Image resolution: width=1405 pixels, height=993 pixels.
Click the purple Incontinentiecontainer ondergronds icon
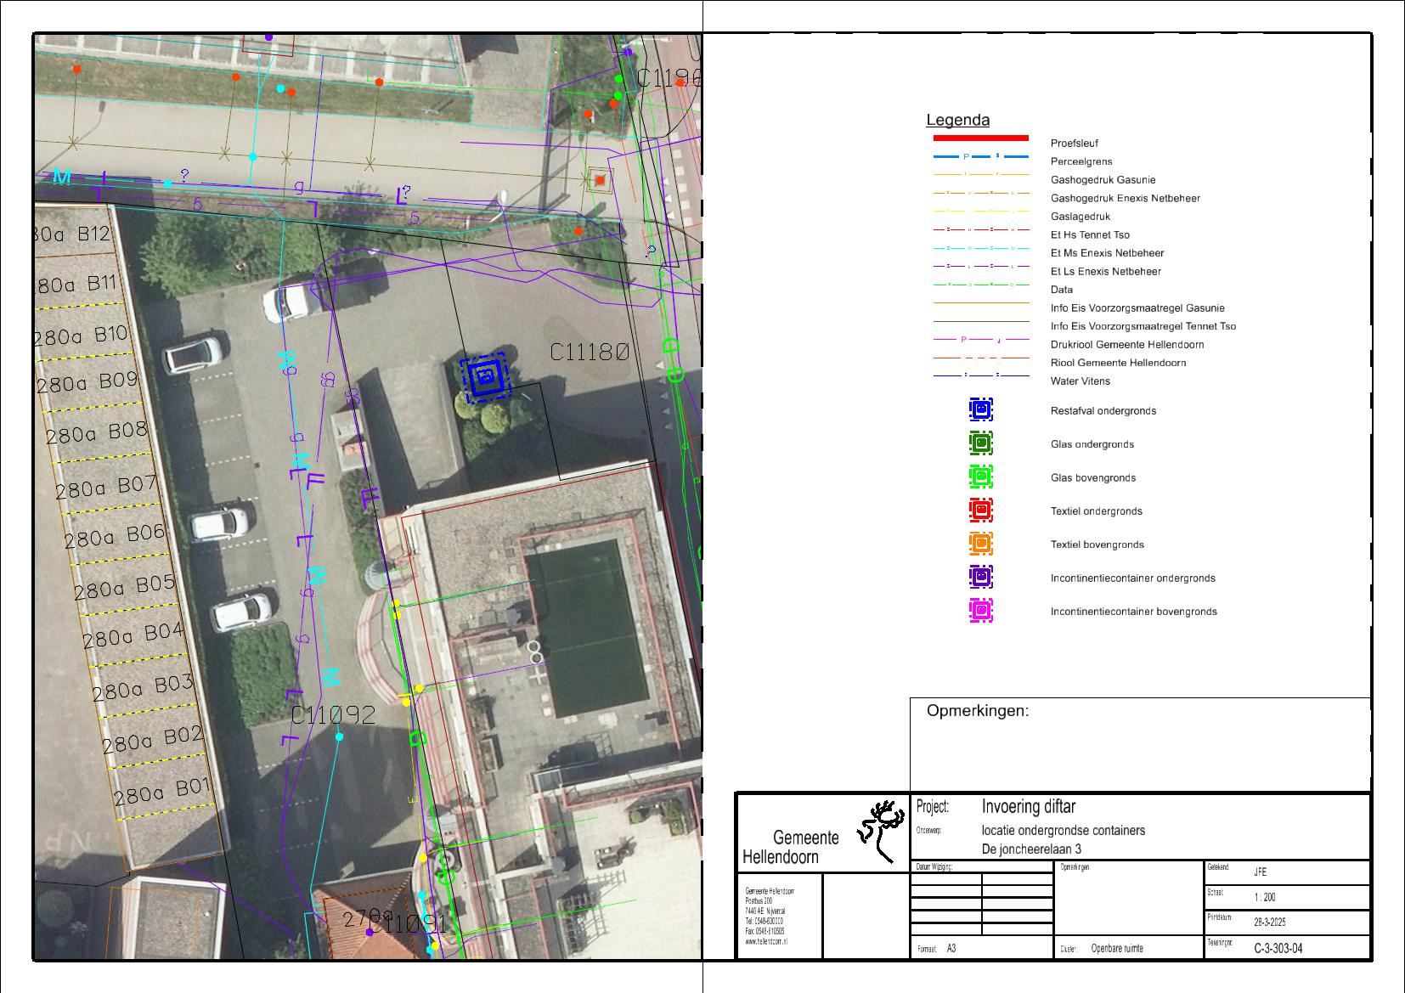pyautogui.click(x=980, y=578)
